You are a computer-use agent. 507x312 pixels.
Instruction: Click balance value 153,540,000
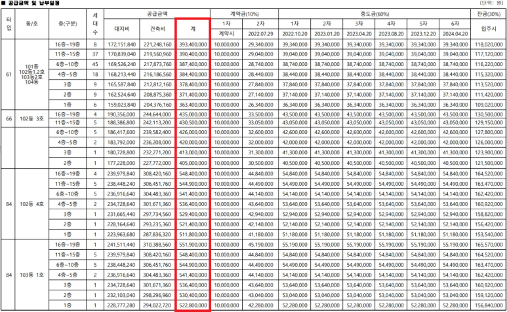coord(489,234)
